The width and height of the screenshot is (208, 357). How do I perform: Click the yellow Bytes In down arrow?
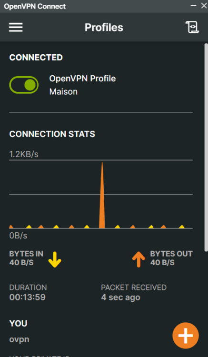coord(55,259)
